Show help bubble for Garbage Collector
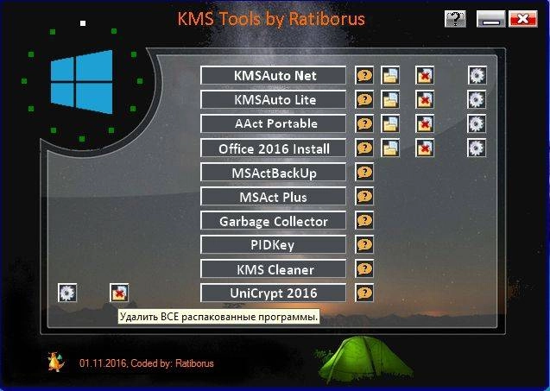This screenshot has height=391, width=550. click(x=364, y=221)
